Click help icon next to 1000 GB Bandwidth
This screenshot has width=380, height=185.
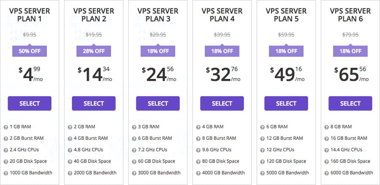point(6,173)
